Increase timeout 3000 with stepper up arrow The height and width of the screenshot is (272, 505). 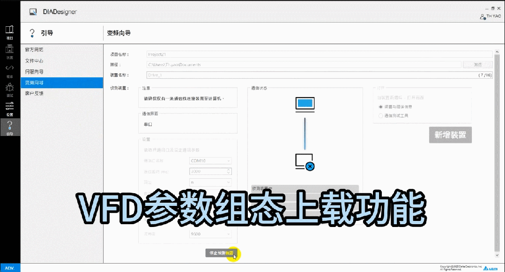tap(228, 170)
